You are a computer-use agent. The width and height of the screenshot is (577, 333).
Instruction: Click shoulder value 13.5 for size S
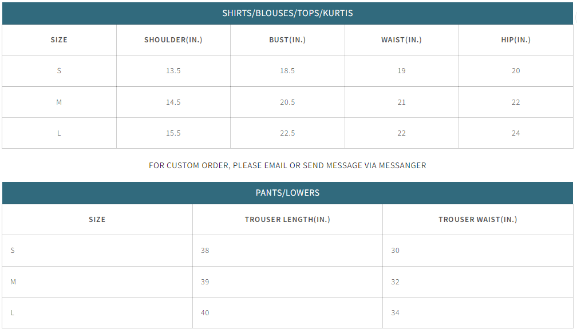click(173, 71)
